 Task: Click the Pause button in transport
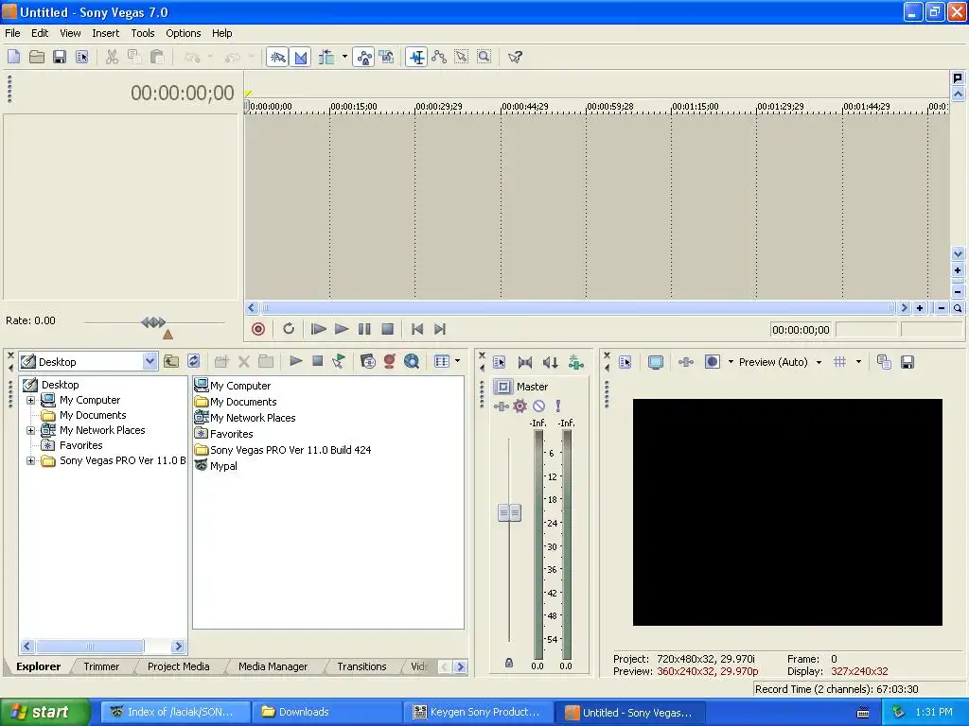pos(364,329)
